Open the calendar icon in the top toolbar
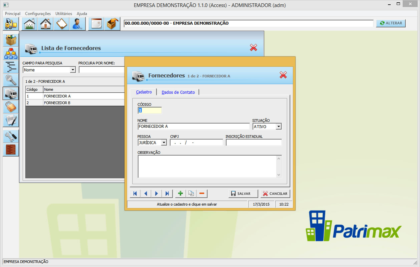 point(96,24)
